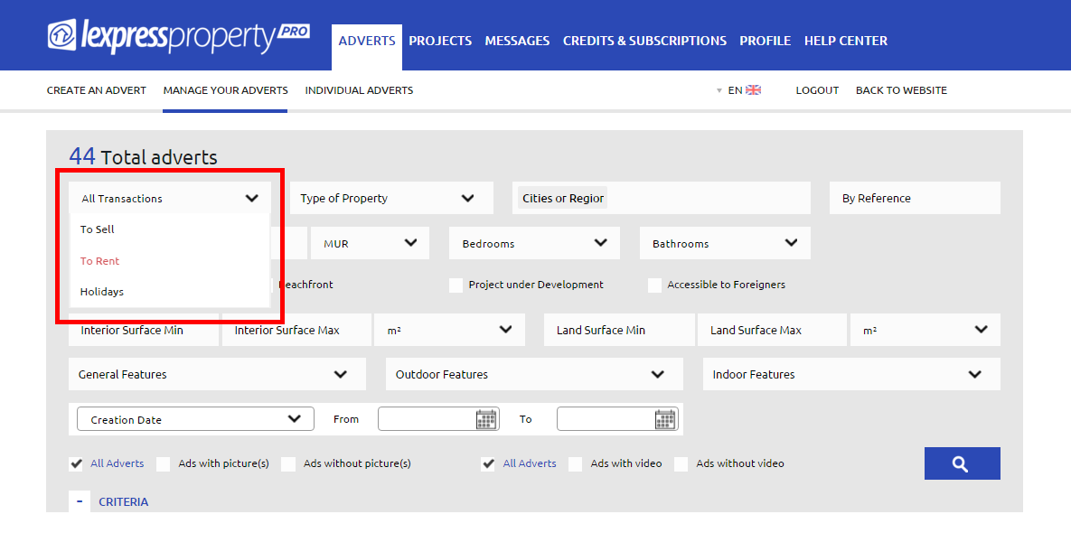Image resolution: width=1071 pixels, height=533 pixels.
Task: Click the Land Surface Max field
Action: [773, 330]
